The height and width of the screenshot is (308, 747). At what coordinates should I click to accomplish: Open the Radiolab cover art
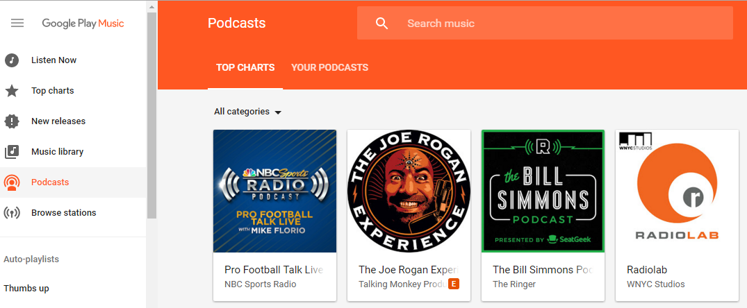point(677,191)
